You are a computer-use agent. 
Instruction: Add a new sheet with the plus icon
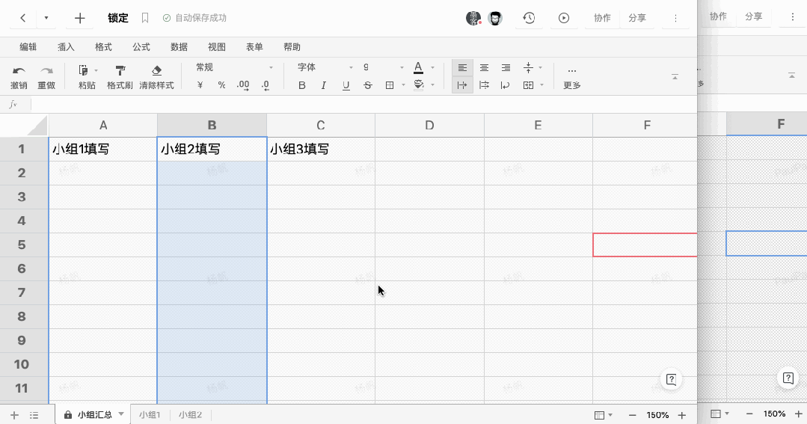click(14, 415)
